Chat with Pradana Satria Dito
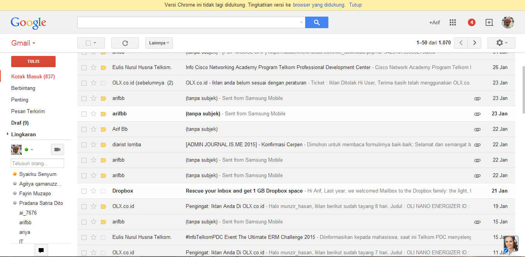 tap(41, 203)
